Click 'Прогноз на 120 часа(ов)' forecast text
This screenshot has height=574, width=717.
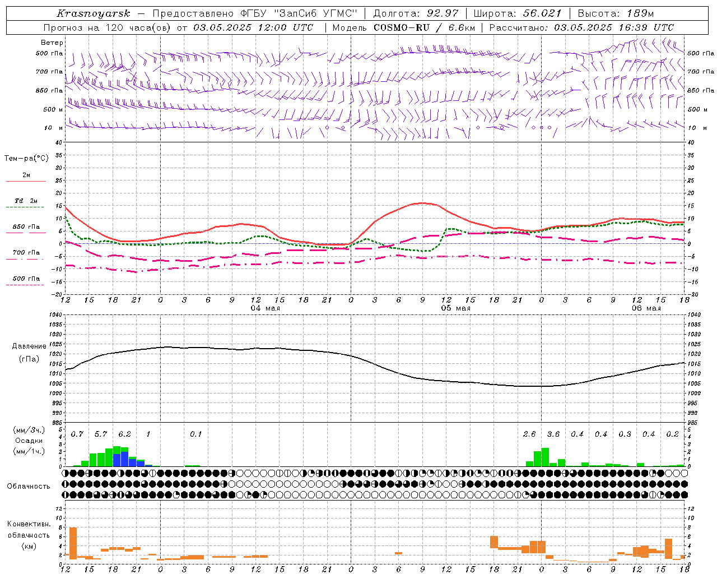click(108, 27)
